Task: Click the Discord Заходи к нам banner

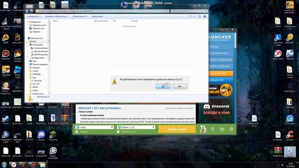Action: pyautogui.click(x=216, y=110)
